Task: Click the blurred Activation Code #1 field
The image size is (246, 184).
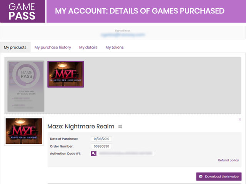Action: point(126,153)
